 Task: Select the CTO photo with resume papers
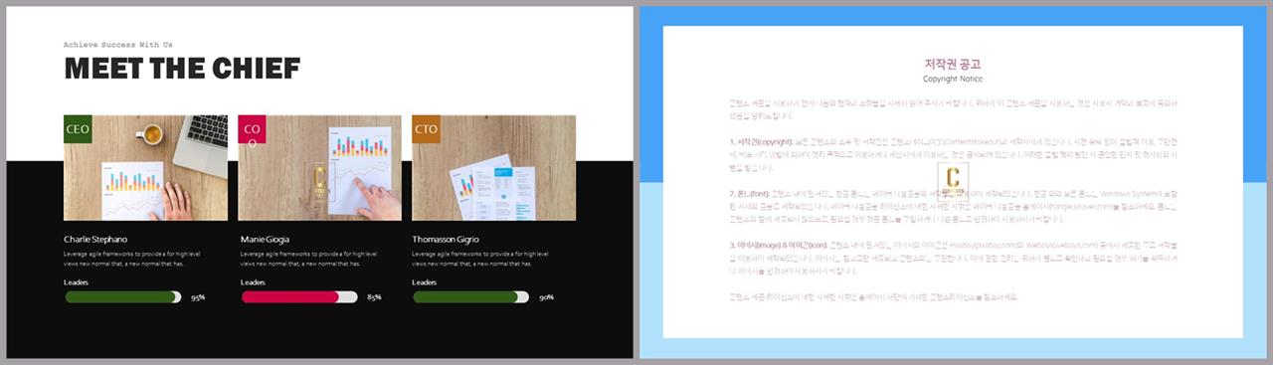(x=493, y=167)
